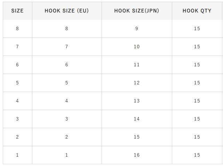Select the JPN hook size 9 cell

point(137,28)
